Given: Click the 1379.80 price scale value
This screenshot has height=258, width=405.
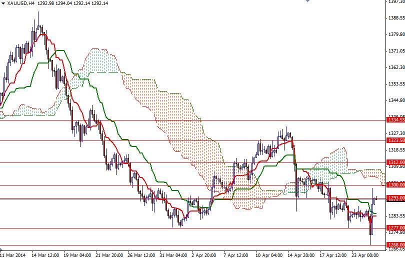Looking at the screenshot, I should [396, 34].
